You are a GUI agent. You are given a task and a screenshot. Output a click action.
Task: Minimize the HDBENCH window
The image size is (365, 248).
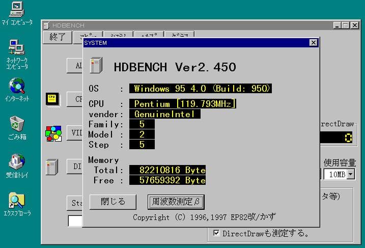[338, 25]
